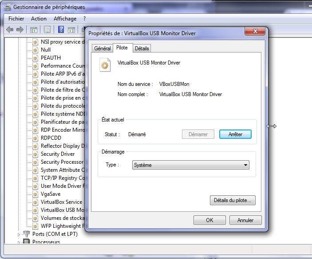Cancel with the Annuler button
The image size is (312, 259).
coord(245,220)
